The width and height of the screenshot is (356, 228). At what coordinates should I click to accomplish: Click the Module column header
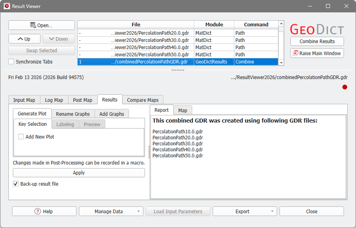tap(214, 24)
